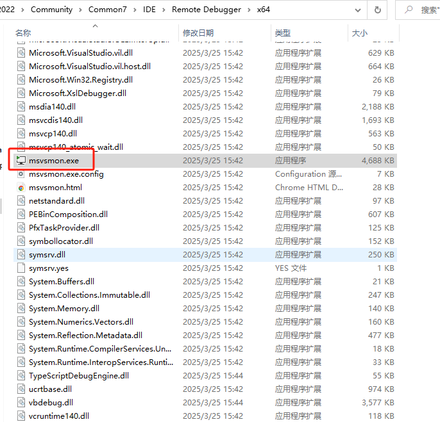
Task: Open the address bar history dropdown
Action: [358, 10]
